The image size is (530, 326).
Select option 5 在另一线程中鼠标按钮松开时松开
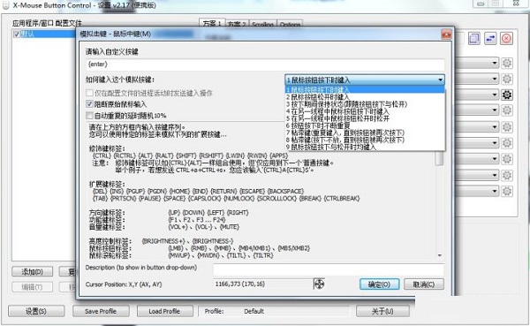[365, 118]
